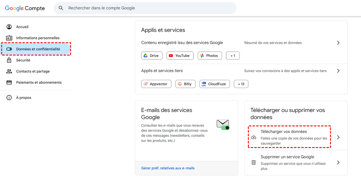Open Télécharger vos données chevron

pos(338,137)
